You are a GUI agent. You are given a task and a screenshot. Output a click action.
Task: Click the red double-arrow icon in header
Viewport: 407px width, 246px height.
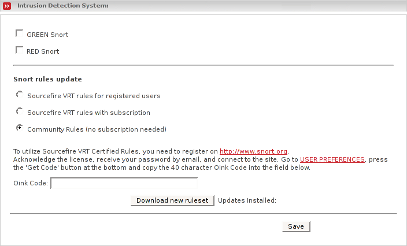tap(7, 6)
